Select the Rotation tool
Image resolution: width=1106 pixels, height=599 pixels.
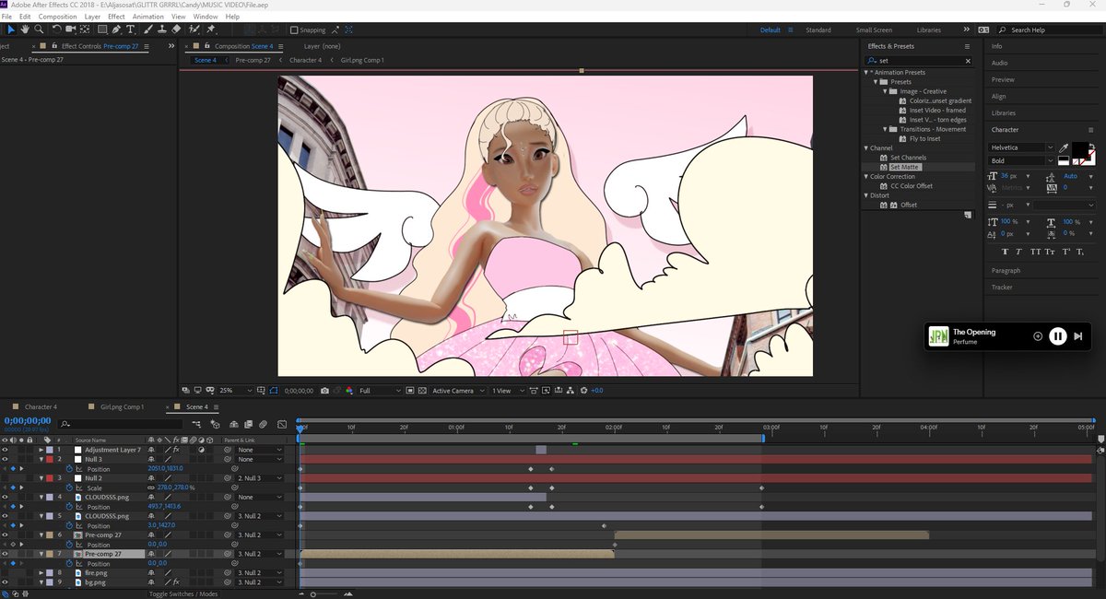pos(56,29)
